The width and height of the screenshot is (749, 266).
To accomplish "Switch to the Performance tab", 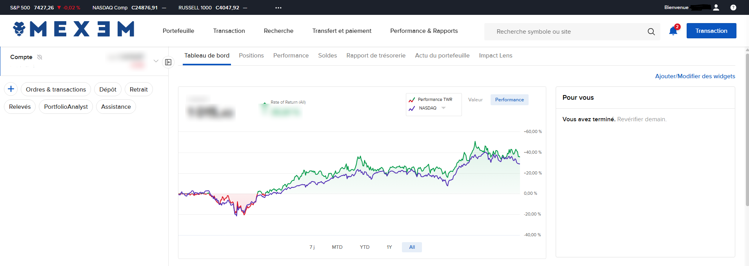I will click(x=291, y=56).
